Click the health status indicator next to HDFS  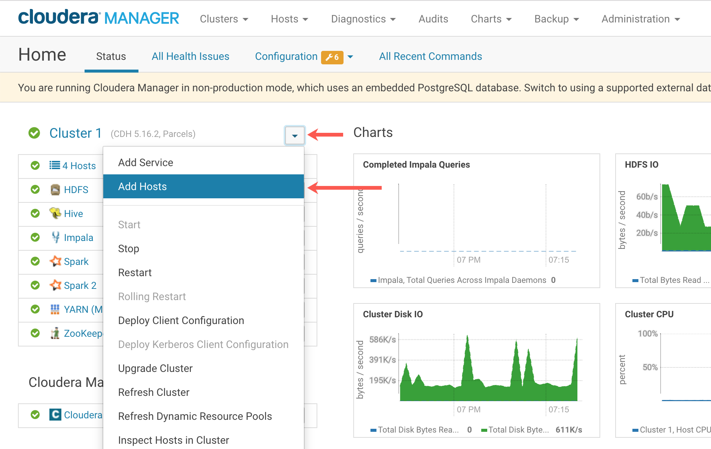(35, 189)
